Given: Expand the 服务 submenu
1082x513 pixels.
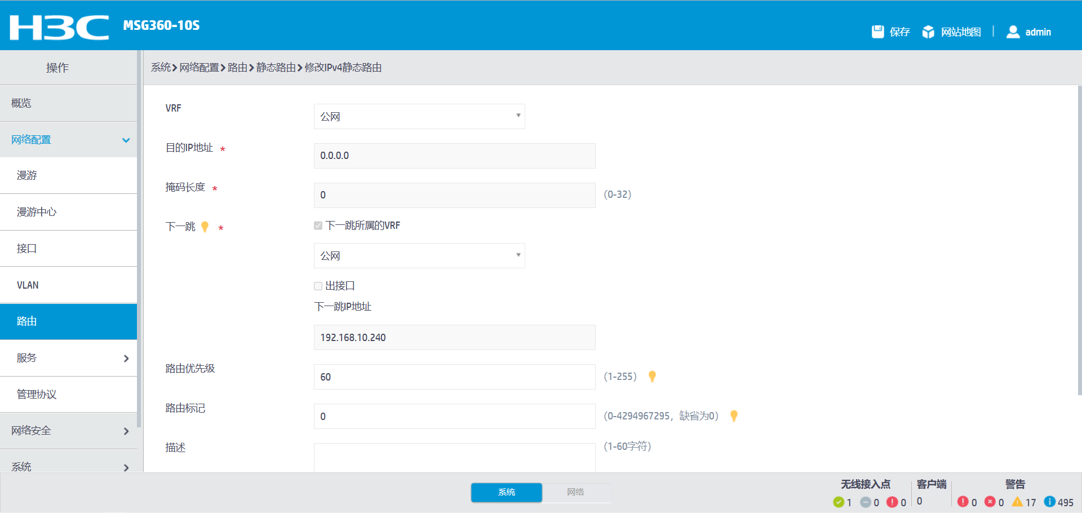Looking at the screenshot, I should pyautogui.click(x=69, y=358).
